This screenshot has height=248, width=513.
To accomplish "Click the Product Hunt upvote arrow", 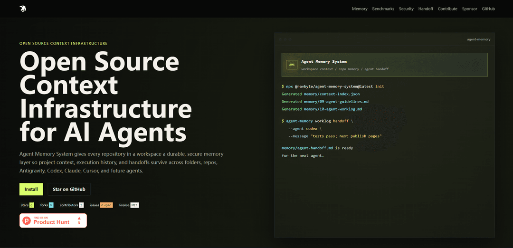I will 79,218.
